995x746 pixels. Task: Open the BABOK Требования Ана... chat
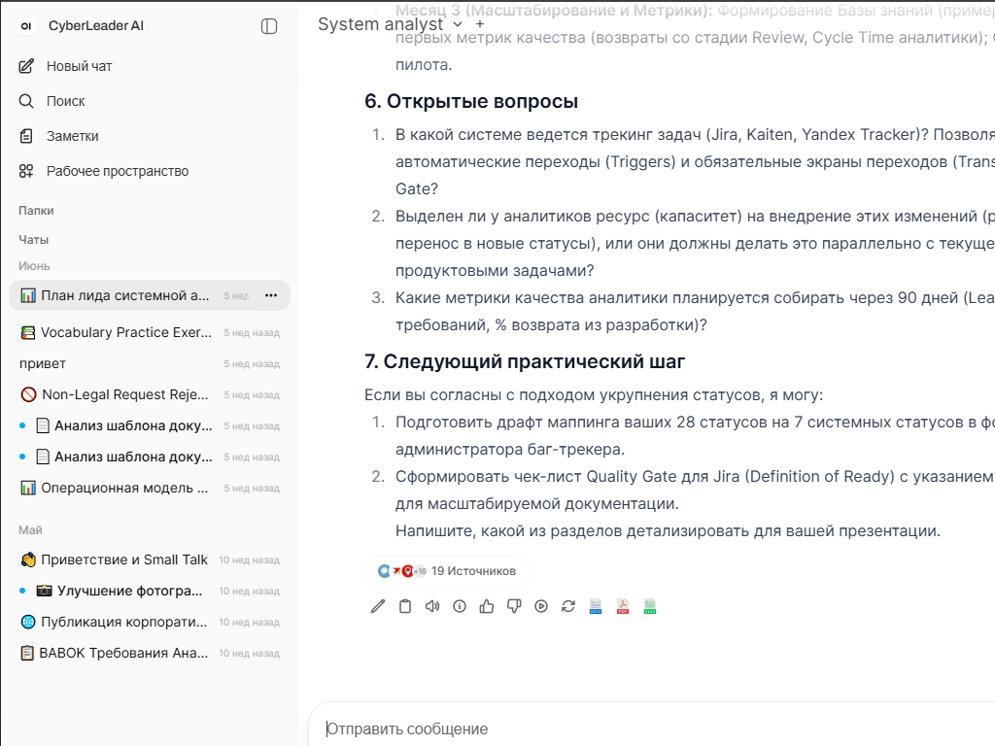pos(150,653)
